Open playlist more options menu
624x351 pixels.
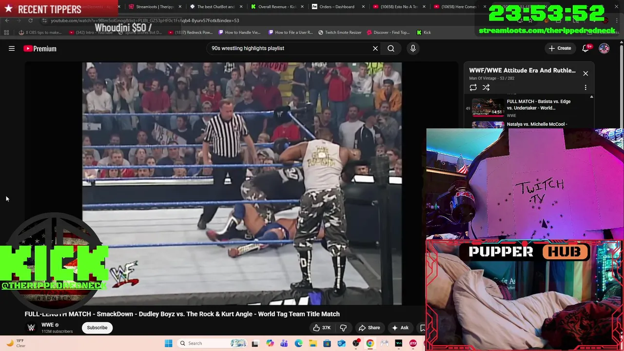tap(585, 87)
